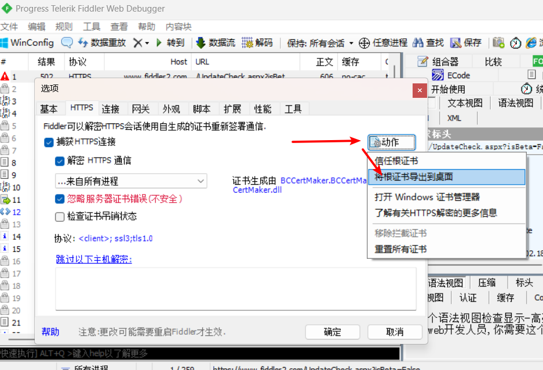The image size is (543, 370).
Task: Click the comment speech bubble toolbar icon
Action: point(67,43)
